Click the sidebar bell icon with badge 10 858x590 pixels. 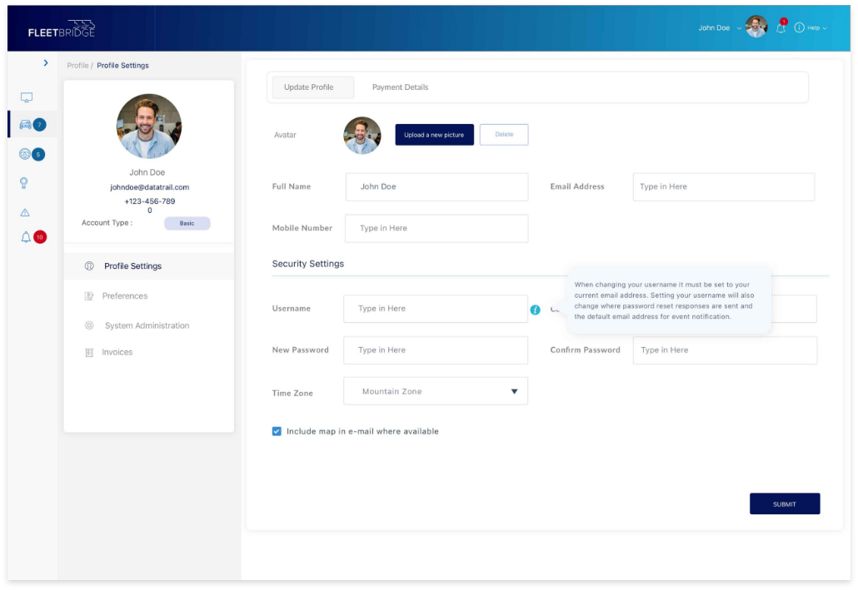click(26, 237)
